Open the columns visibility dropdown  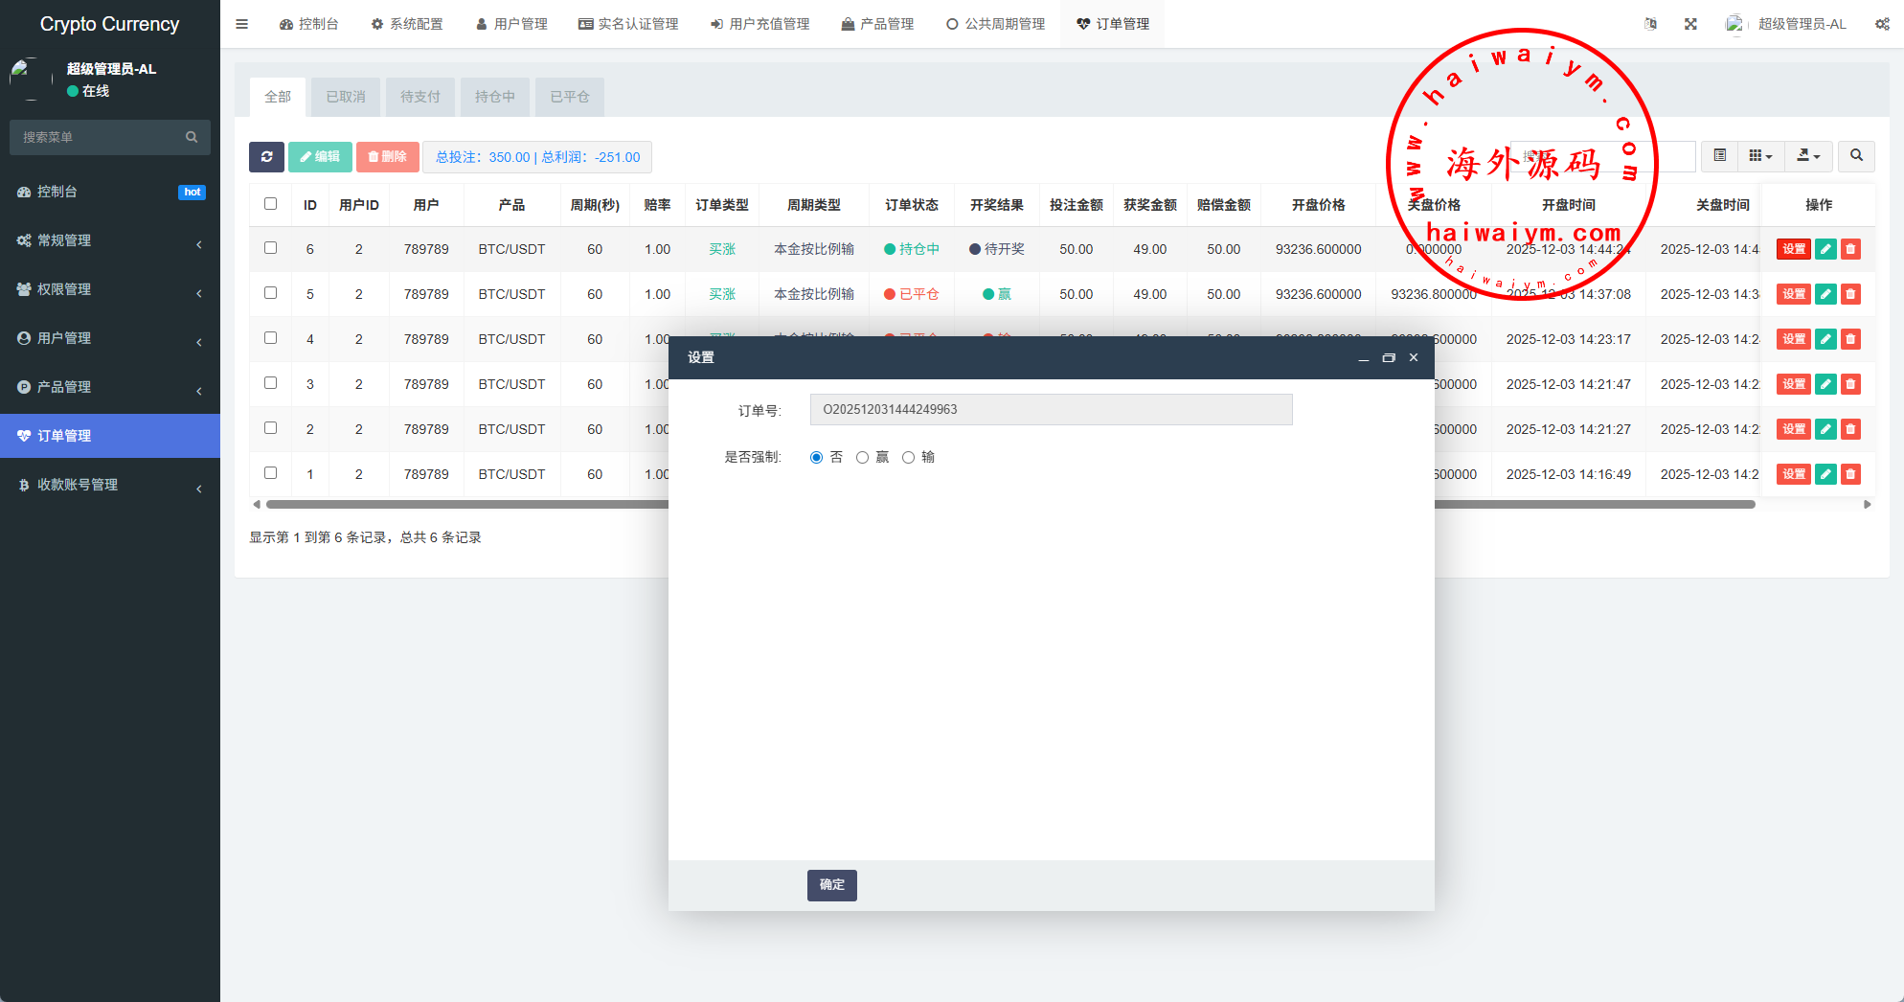tap(1759, 156)
